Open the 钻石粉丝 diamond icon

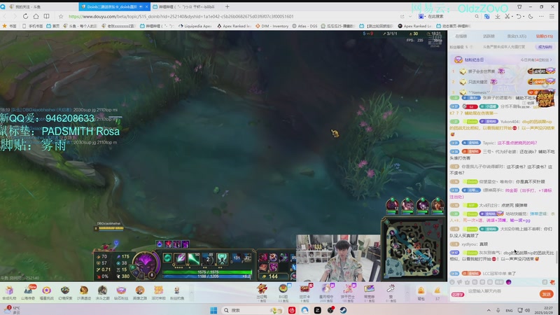pyautogui.click(x=121, y=292)
